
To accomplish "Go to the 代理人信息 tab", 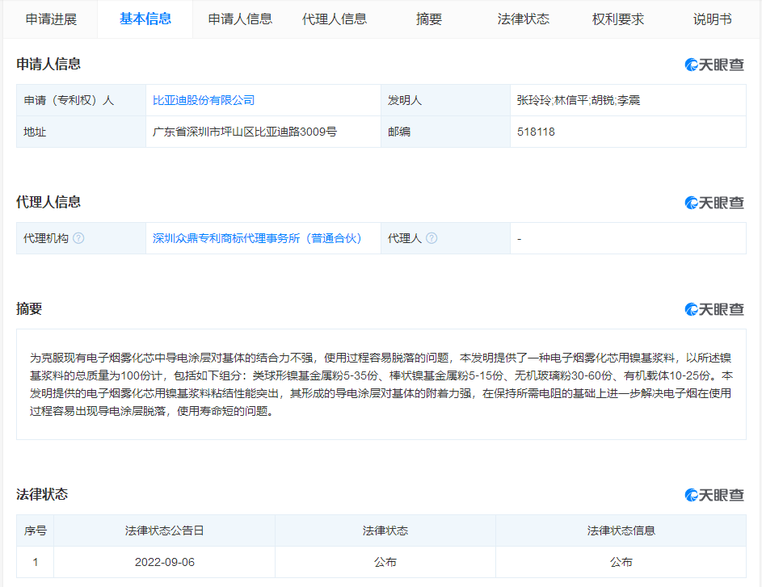I will pyautogui.click(x=335, y=19).
